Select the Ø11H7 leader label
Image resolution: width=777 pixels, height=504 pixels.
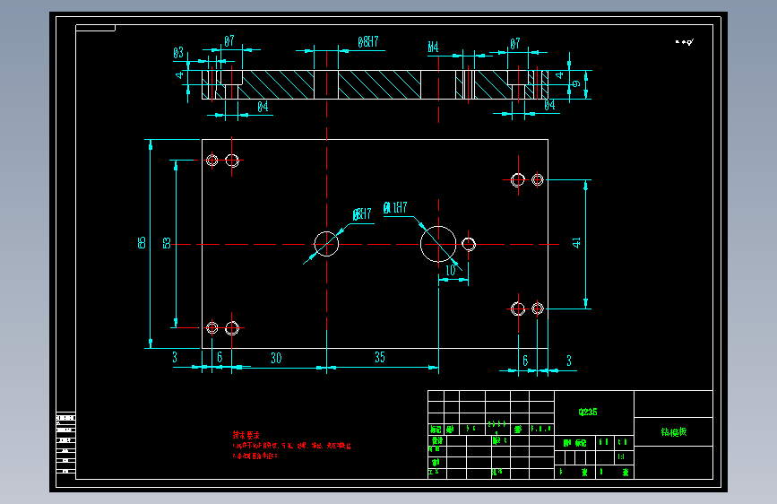pyautogui.click(x=395, y=207)
